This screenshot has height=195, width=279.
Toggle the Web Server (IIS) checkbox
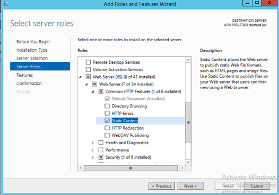tap(88, 77)
